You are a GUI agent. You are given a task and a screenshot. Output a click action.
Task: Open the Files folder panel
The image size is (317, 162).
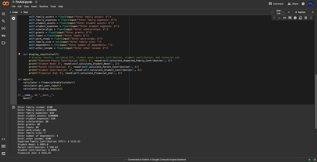(4, 43)
